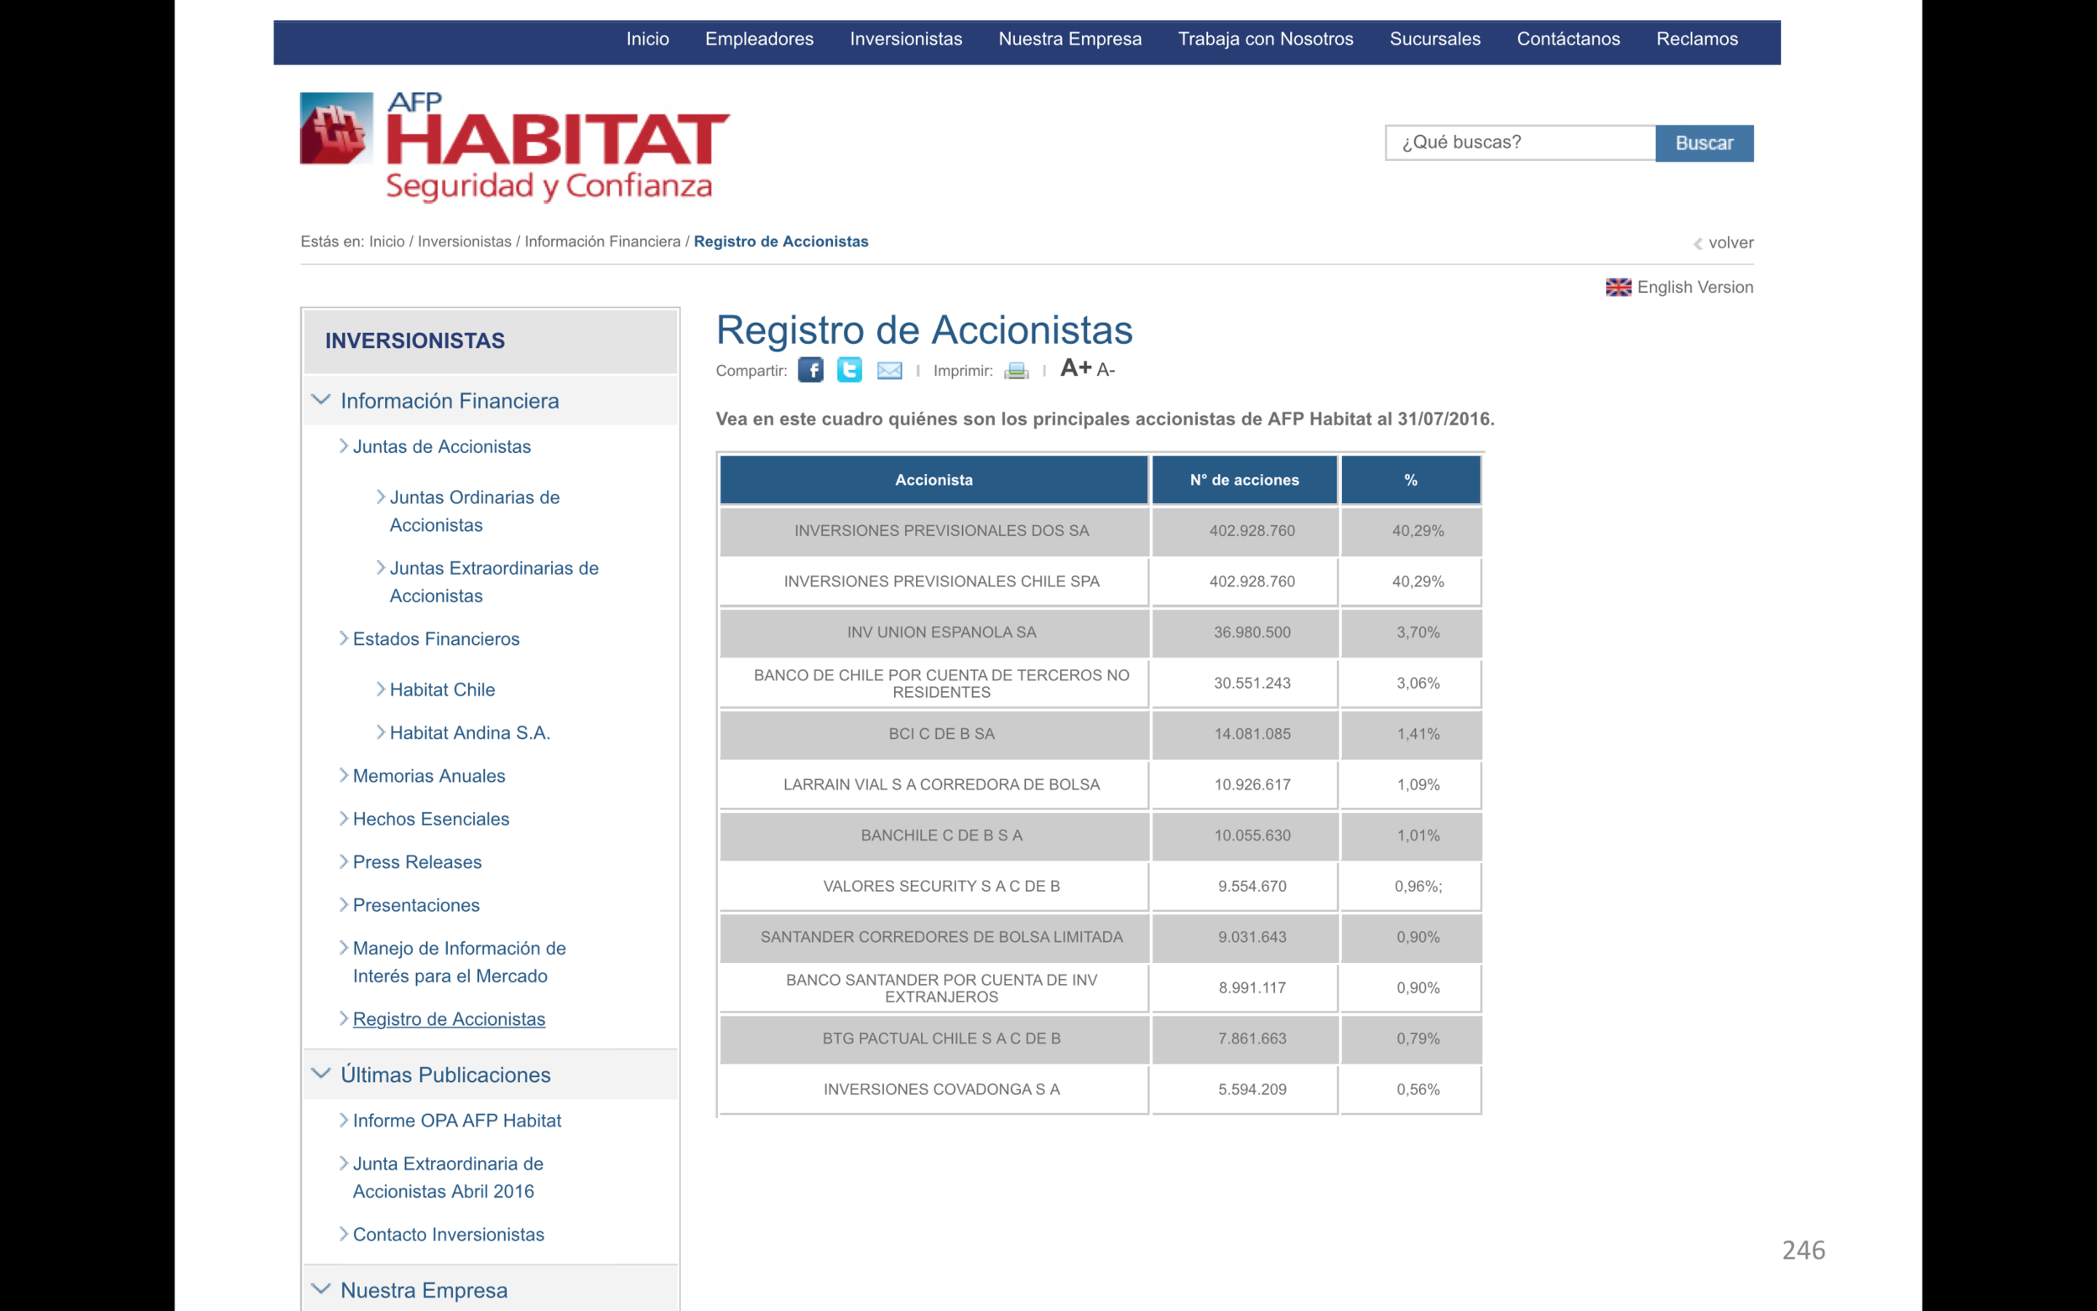Select VALORES SECURITY S A C DE B
This screenshot has width=2097, height=1311.
click(934, 886)
